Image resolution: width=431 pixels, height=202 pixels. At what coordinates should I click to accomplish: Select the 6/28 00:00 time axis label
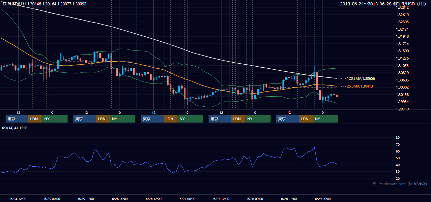(x=255, y=199)
